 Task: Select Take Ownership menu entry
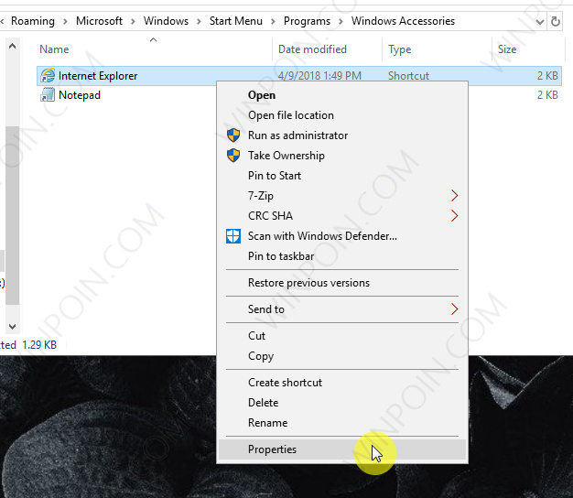(x=342, y=156)
